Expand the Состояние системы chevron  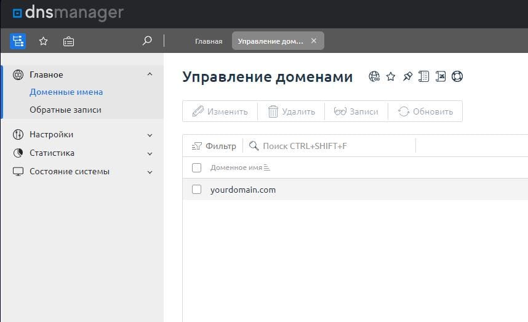[150, 172]
